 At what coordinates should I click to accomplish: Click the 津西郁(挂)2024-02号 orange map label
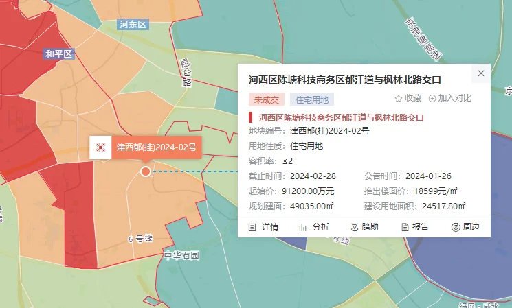click(156, 147)
